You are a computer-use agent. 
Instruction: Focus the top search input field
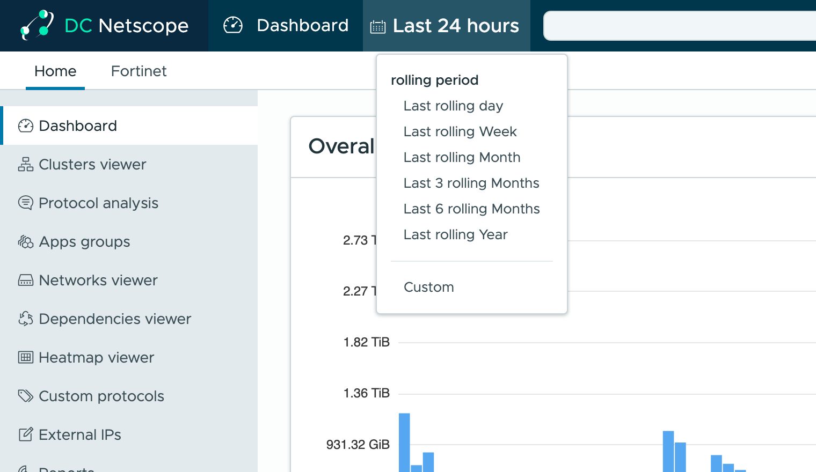(680, 26)
